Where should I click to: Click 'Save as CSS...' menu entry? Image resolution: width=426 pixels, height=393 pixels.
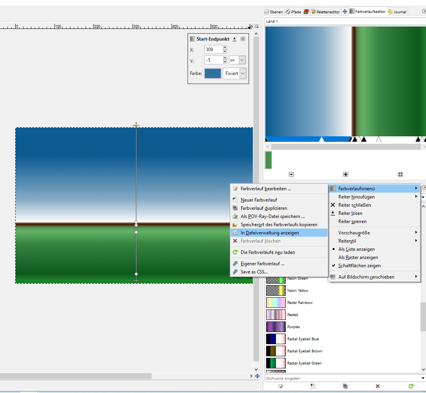coord(254,272)
